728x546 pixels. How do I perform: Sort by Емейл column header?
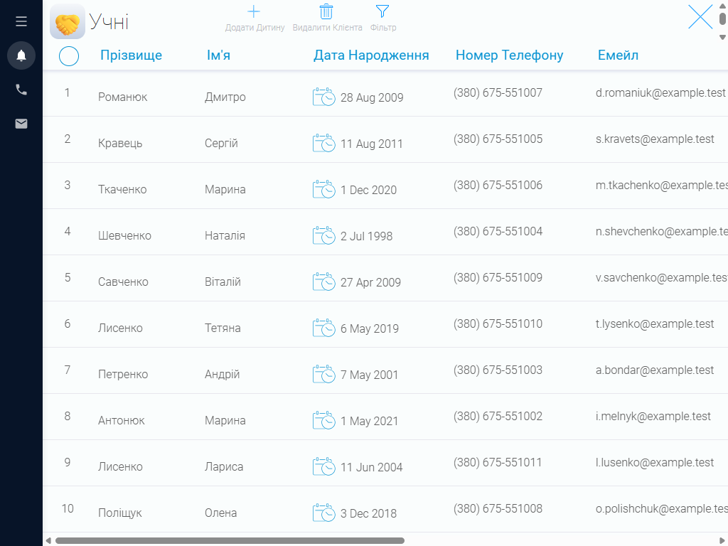(x=618, y=55)
